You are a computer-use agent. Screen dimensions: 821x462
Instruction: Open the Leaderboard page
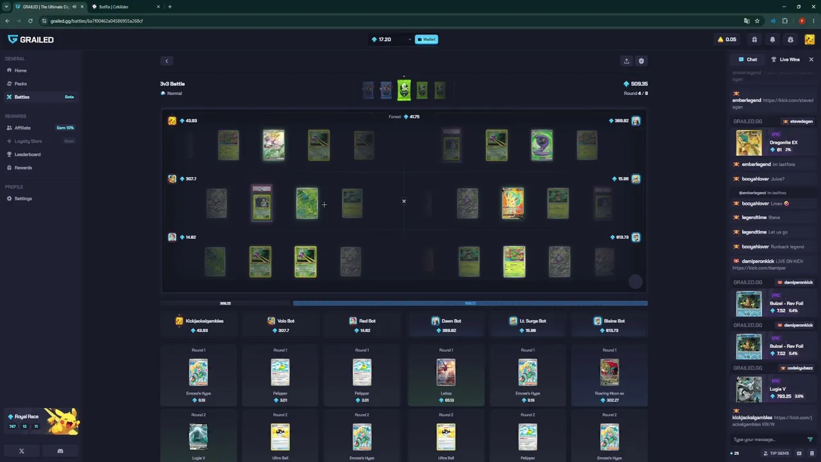pos(28,155)
